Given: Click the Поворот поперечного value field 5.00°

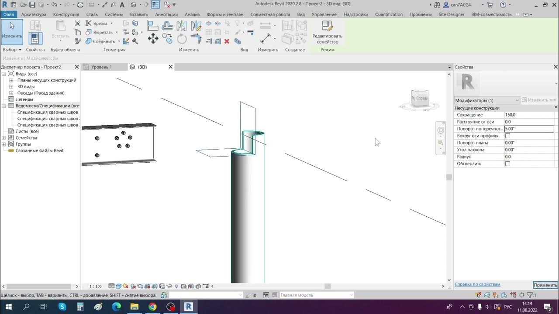Looking at the screenshot, I should click(x=529, y=129).
